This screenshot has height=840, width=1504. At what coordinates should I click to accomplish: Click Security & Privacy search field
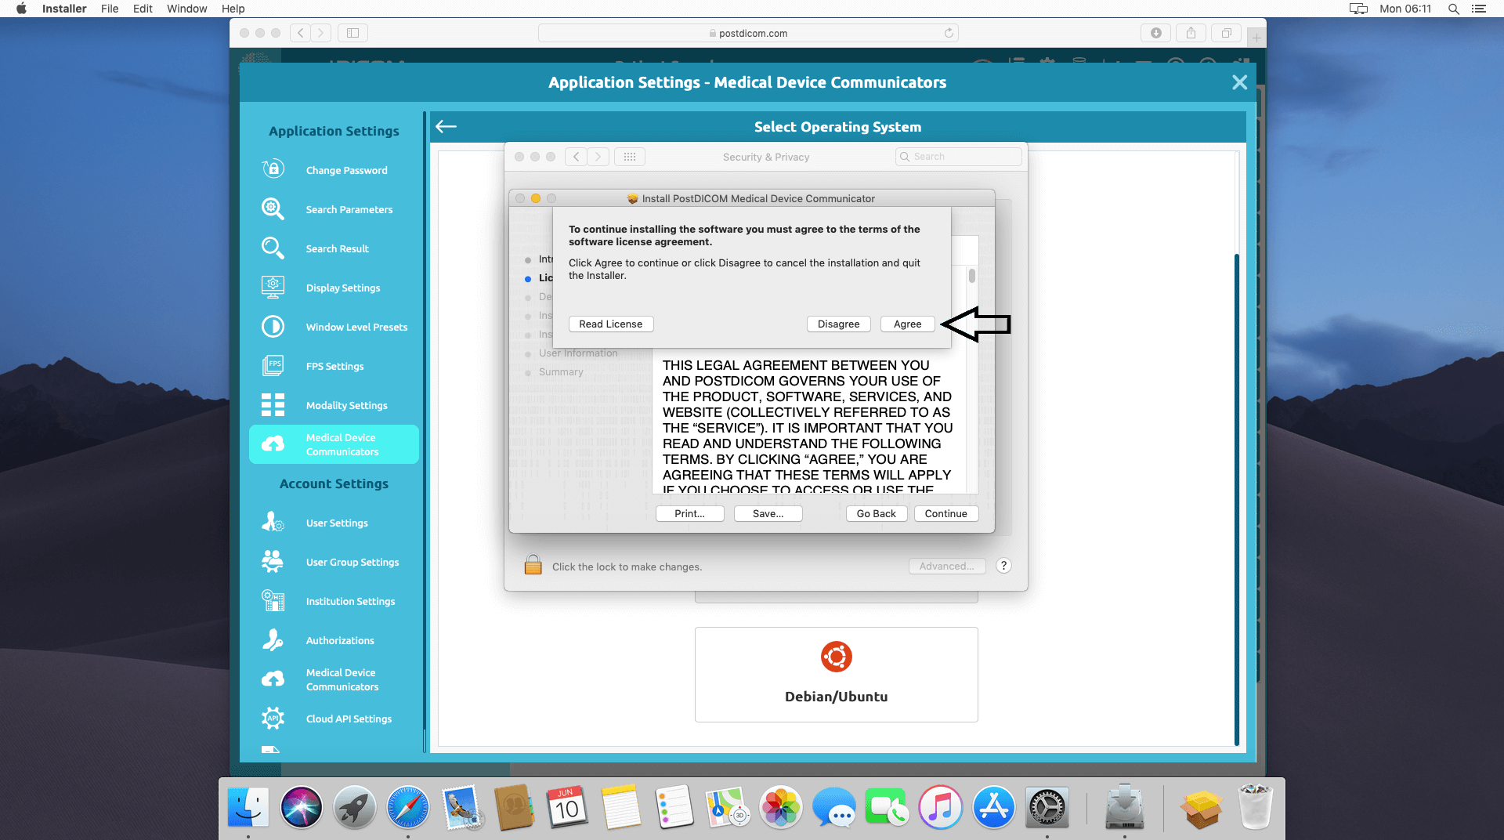point(958,157)
